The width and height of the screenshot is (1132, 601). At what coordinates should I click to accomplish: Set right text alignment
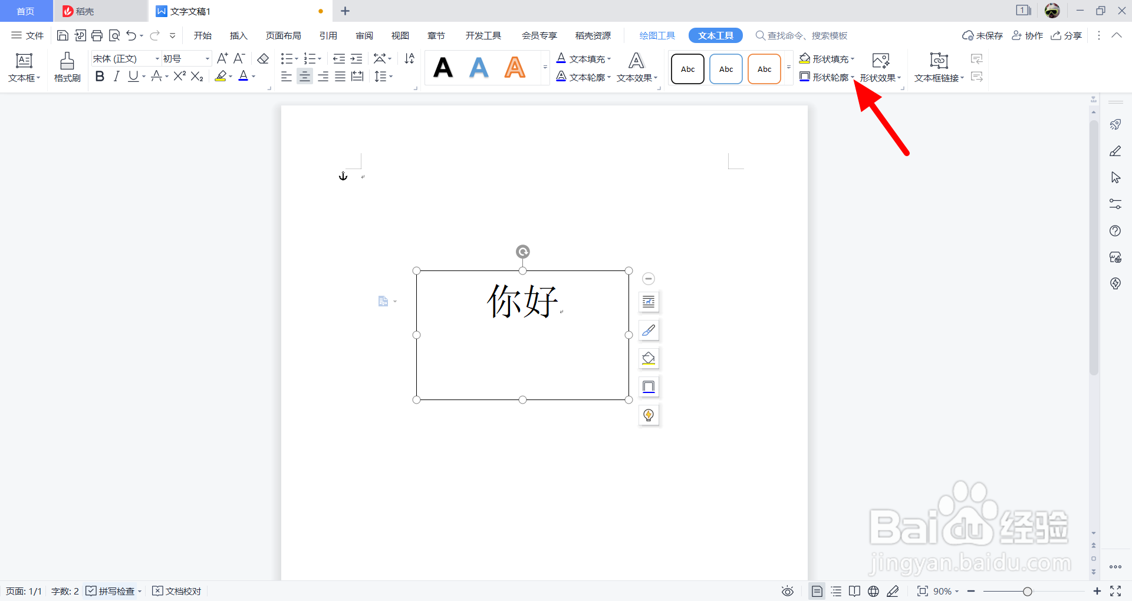tap(323, 76)
